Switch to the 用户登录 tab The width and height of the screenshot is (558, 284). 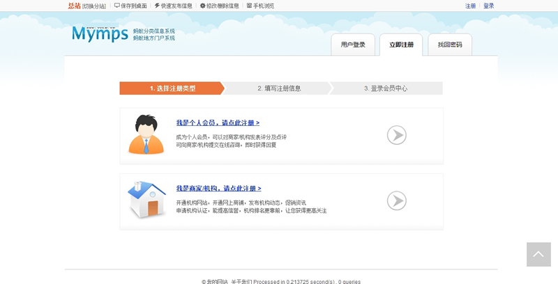tap(353, 45)
